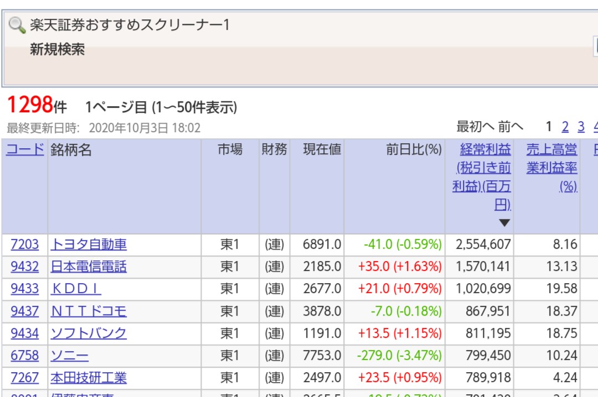The height and width of the screenshot is (397, 598).
Task: Open stock code 7203
Action: click(25, 244)
